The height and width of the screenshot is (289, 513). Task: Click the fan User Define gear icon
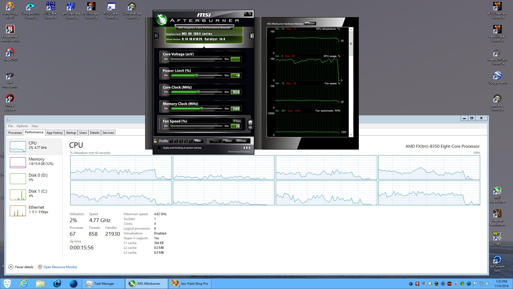[250, 124]
